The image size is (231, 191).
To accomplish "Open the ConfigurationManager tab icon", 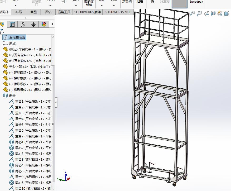I will pos(23,24).
